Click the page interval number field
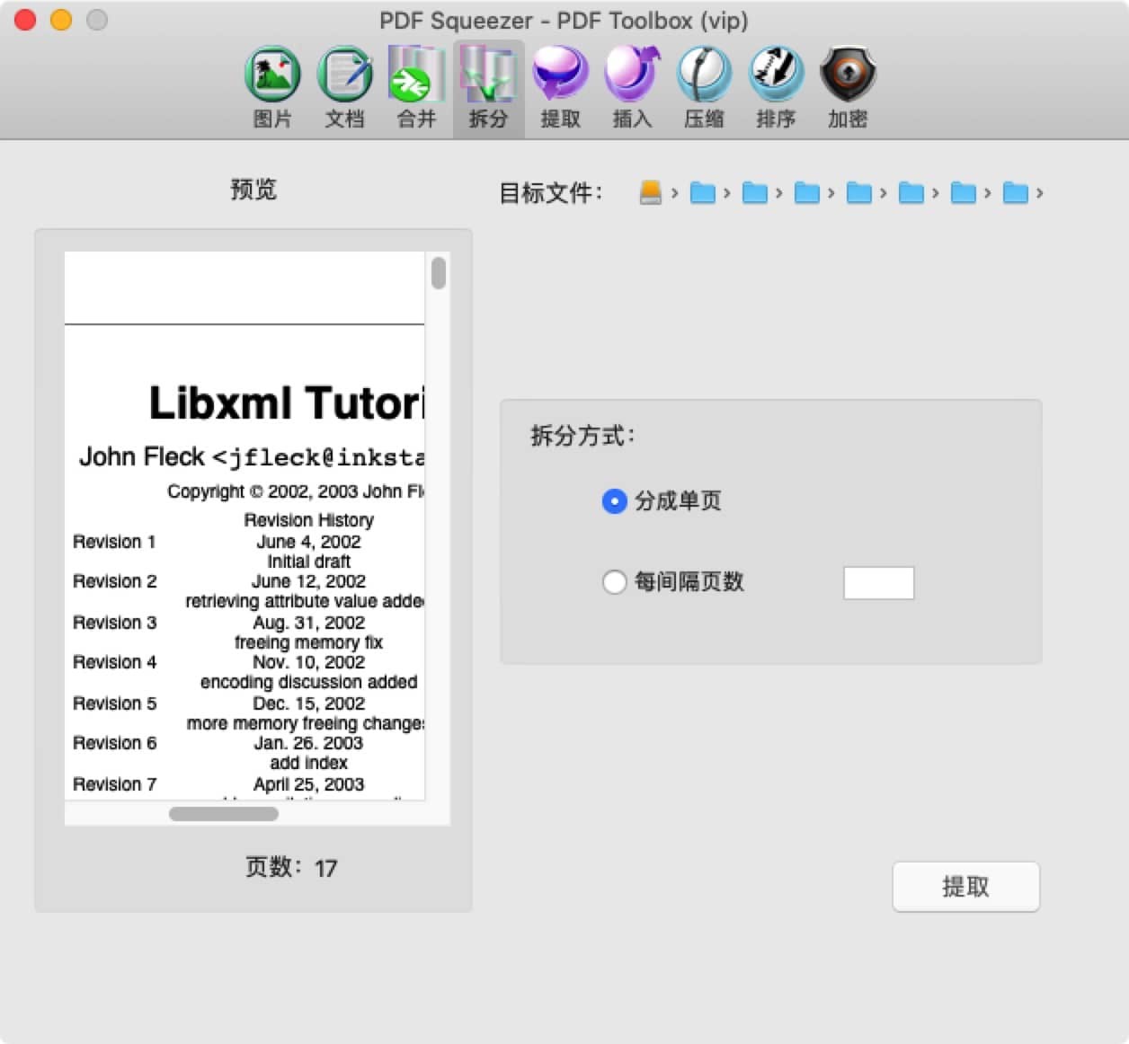This screenshot has height=1044, width=1129. [878, 582]
